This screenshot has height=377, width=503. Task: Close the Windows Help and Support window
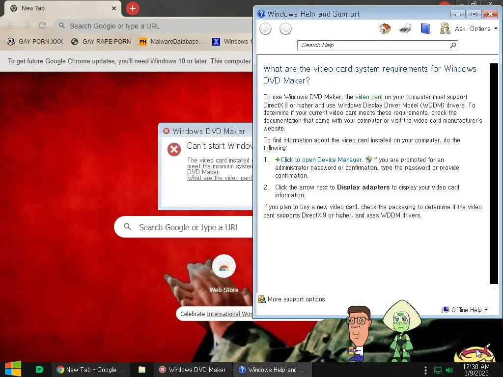pos(490,14)
